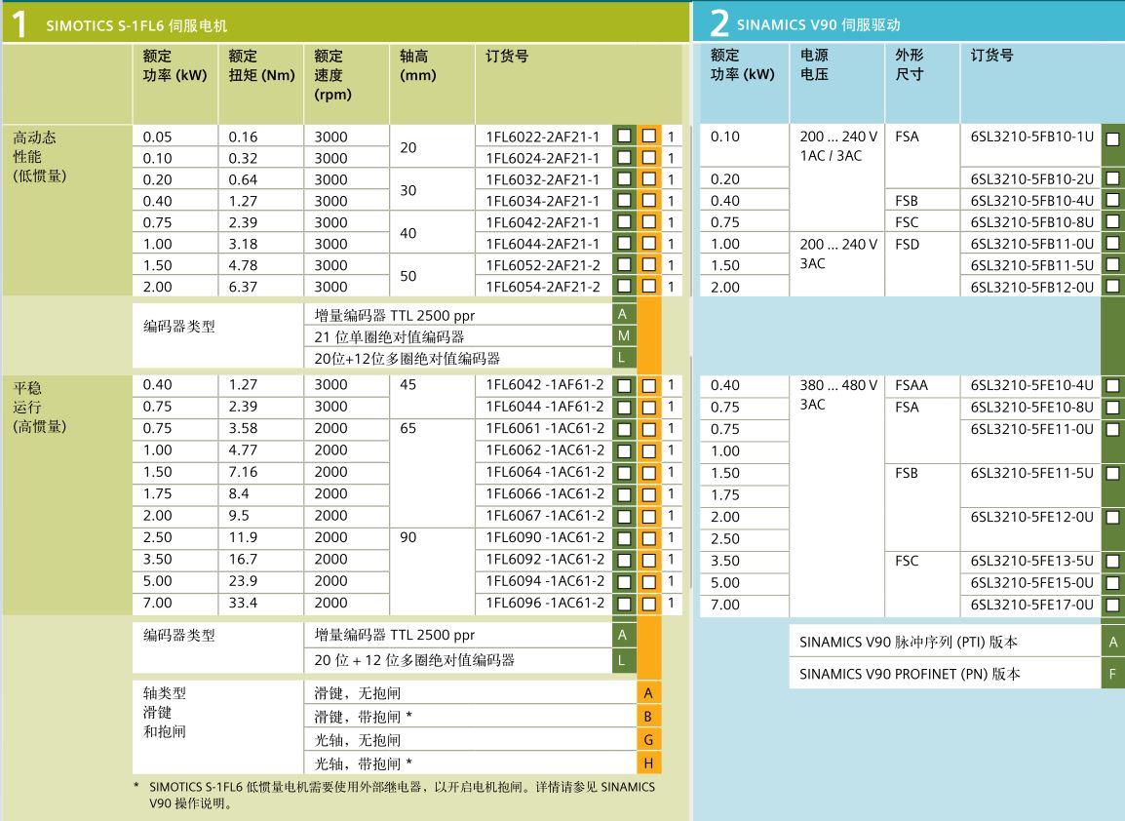Click the 电源电压 column header

coord(814,64)
